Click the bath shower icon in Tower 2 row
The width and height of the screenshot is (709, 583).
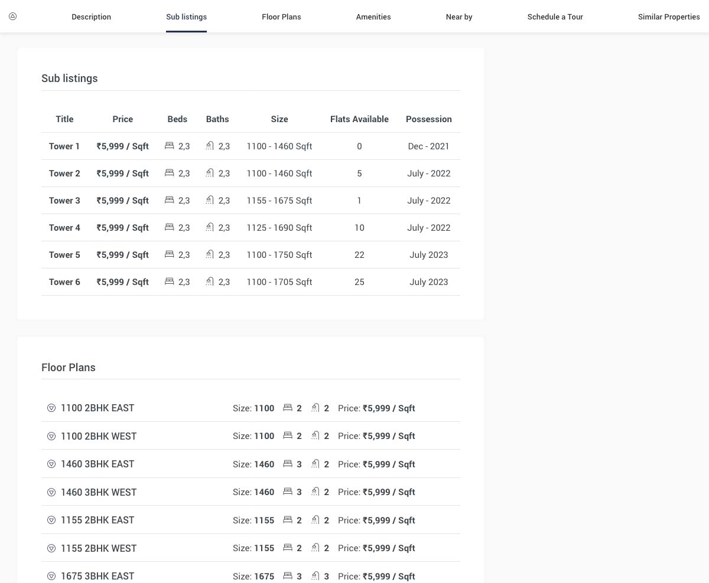[x=210, y=173]
